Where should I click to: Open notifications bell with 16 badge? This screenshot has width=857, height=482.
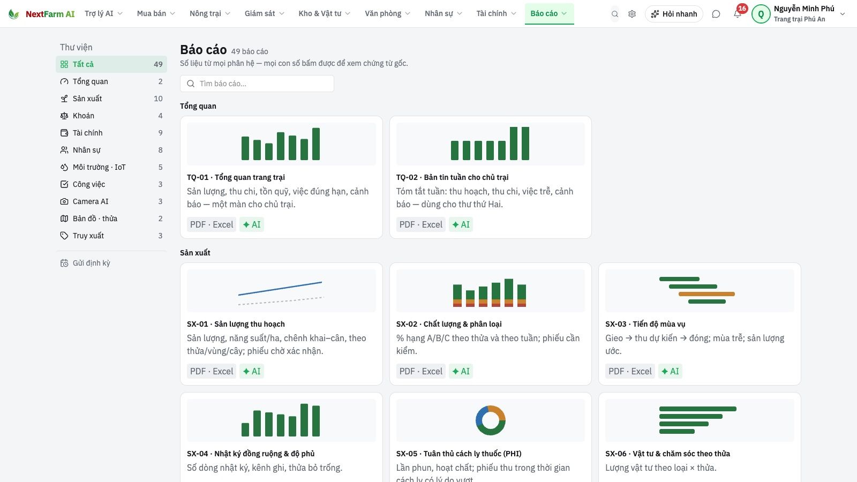738,13
